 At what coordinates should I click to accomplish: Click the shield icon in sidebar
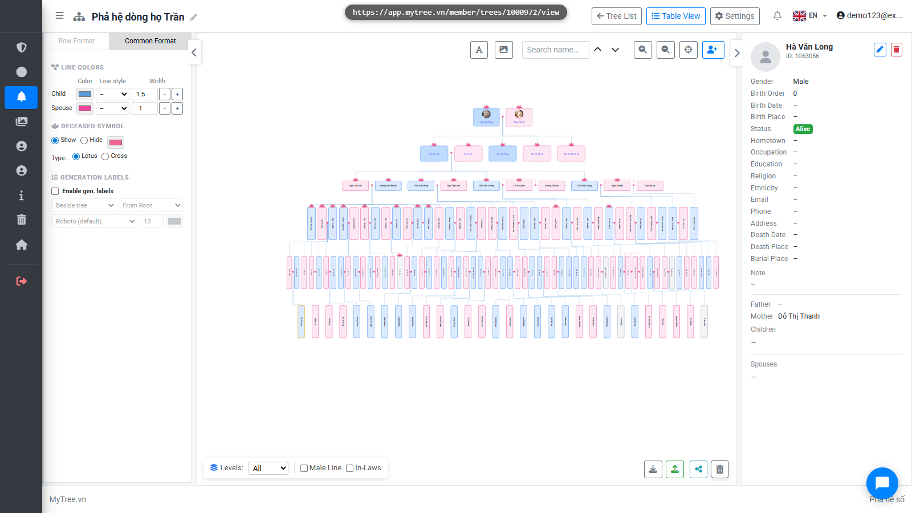point(22,47)
